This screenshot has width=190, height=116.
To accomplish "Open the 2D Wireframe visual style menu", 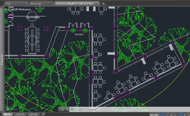I will click(22, 9).
